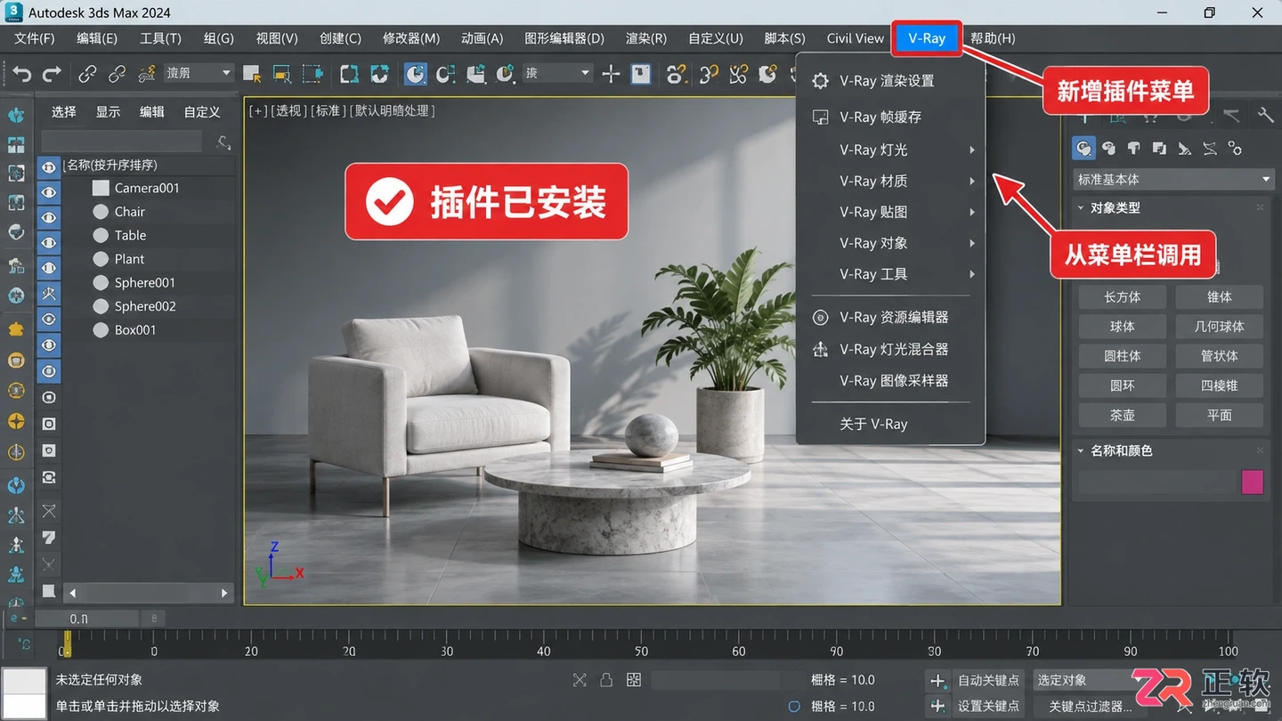Toggle visibility eye for Chair

[49, 217]
